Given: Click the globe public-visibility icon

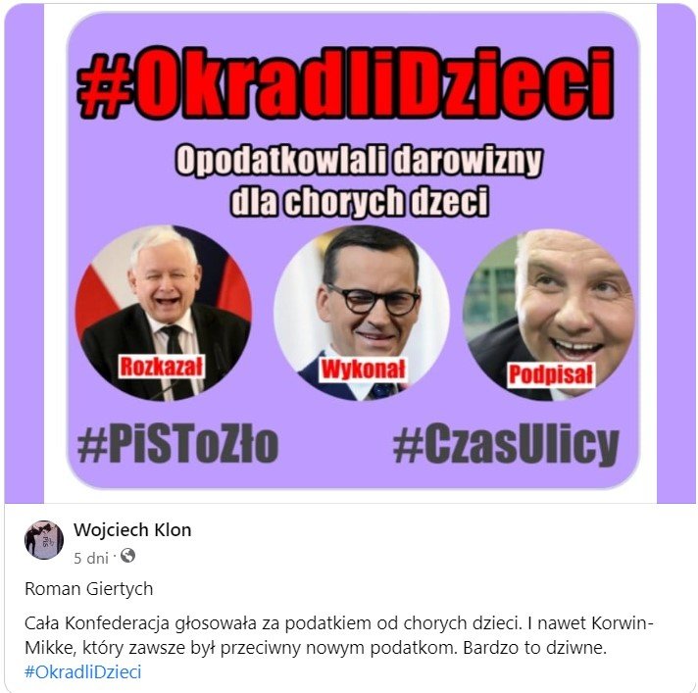Looking at the screenshot, I should coord(127,556).
